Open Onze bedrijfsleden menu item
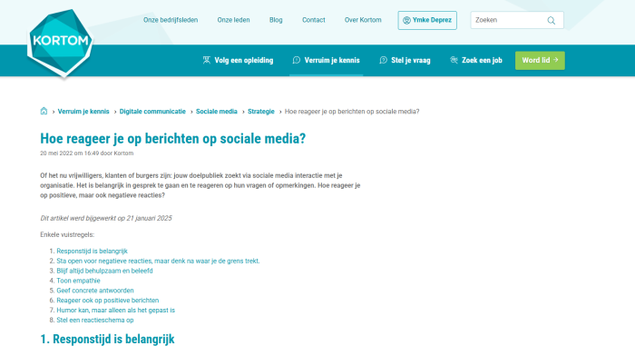Image resolution: width=635 pixels, height=356 pixels. pos(171,20)
